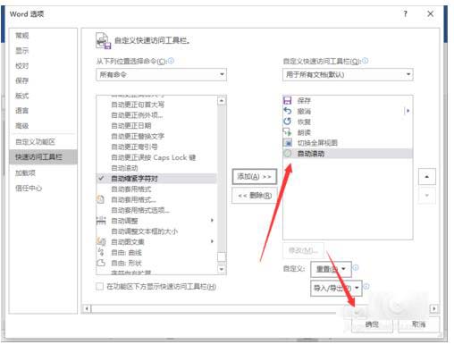Click the horizontal scrollbar right arrow
The height and width of the screenshot is (353, 454).
coord(434,308)
